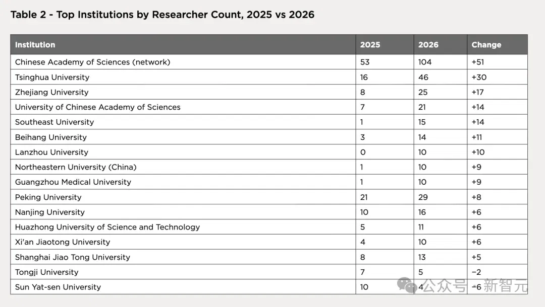Image resolution: width=545 pixels, height=307 pixels.
Task: Click the '+10' change value
Action: click(x=478, y=152)
